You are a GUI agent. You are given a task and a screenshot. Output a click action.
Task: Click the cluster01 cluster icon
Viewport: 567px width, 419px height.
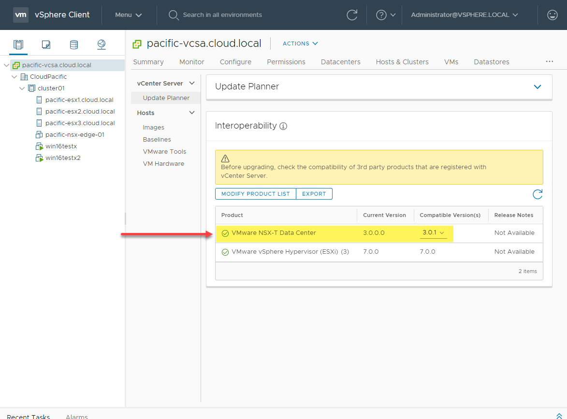coord(31,88)
